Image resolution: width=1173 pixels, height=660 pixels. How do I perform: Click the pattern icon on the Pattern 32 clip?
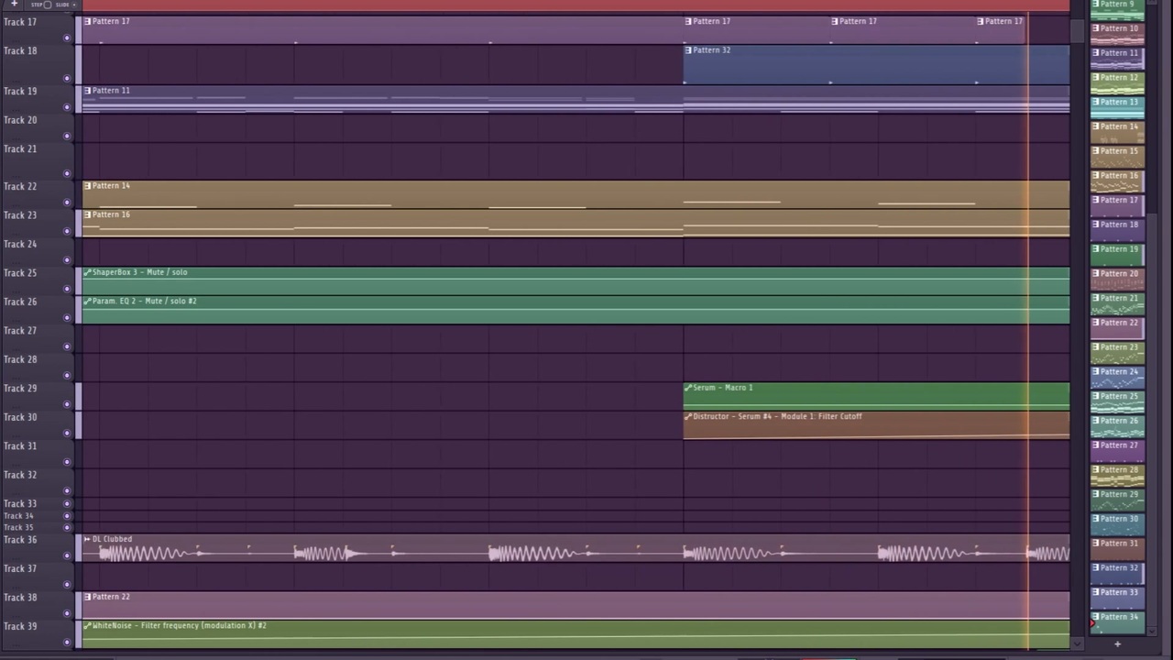click(688, 50)
